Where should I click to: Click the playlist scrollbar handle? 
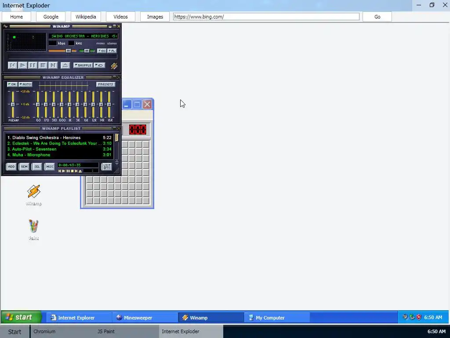click(x=117, y=138)
